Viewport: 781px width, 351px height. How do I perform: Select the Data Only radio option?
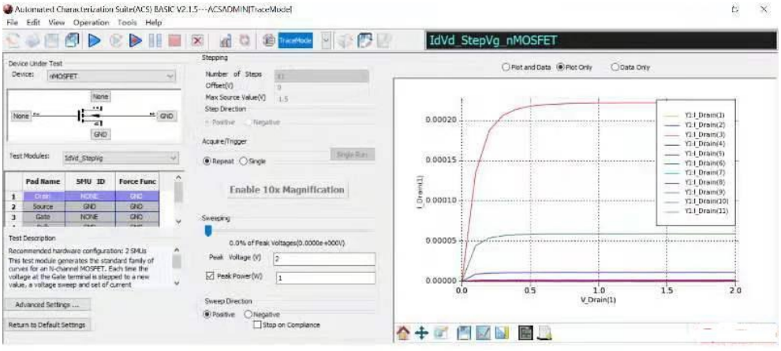[615, 68]
